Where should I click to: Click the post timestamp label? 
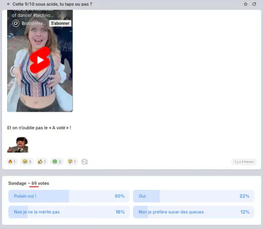click(244, 162)
